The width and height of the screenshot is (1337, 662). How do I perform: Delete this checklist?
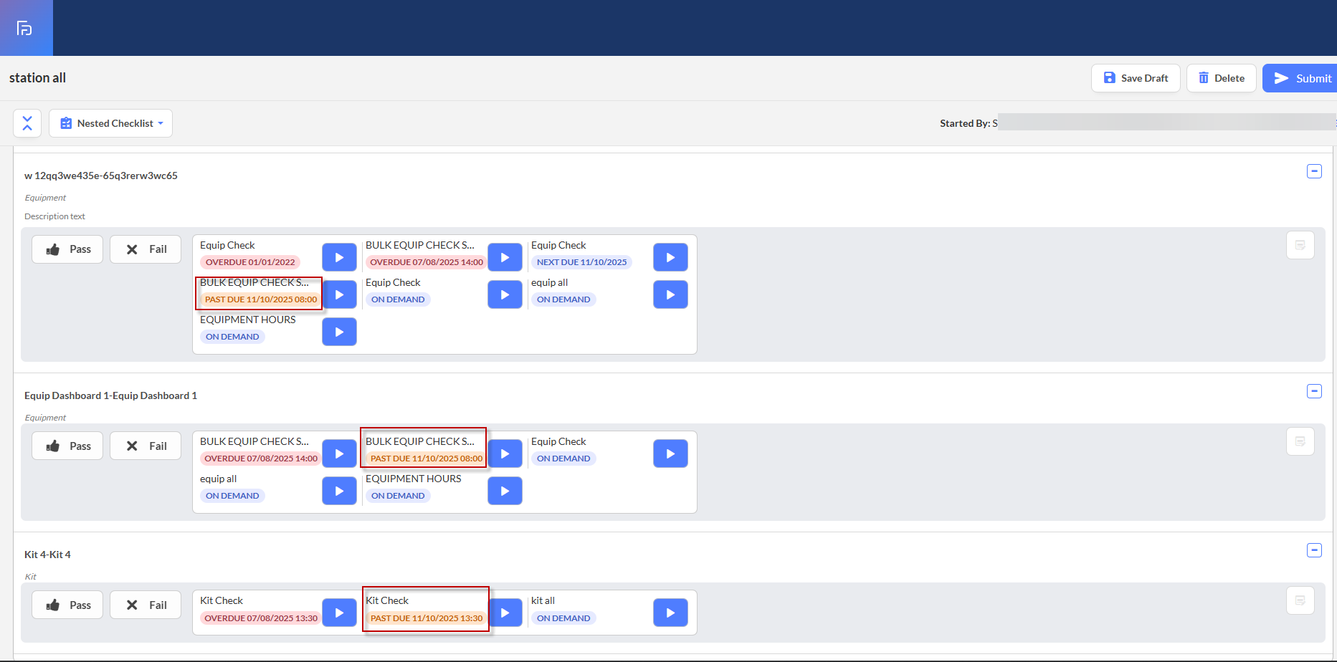[x=1221, y=78]
